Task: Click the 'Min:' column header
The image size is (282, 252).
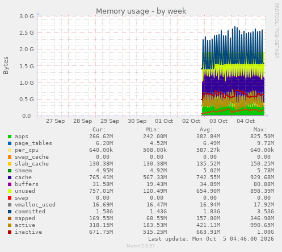Action: [x=153, y=130]
